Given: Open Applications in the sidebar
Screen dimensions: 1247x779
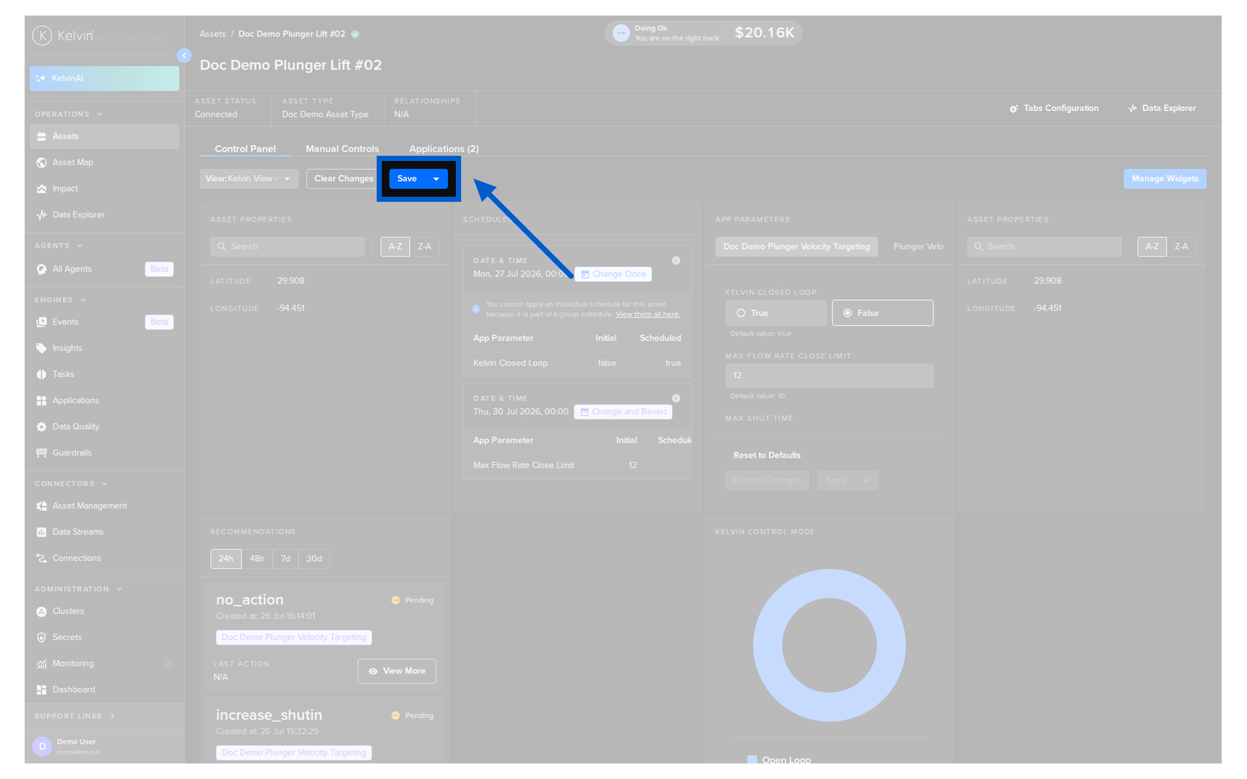Looking at the screenshot, I should click(x=104, y=401).
